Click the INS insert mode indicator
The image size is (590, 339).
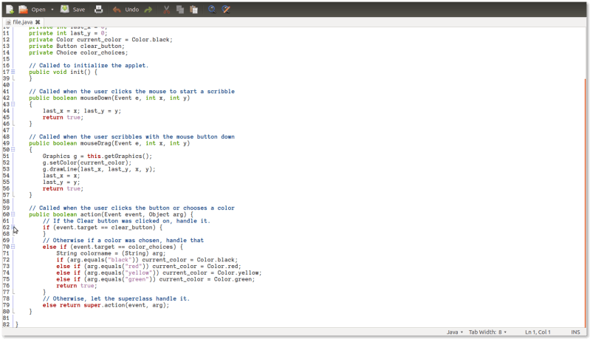pos(575,332)
